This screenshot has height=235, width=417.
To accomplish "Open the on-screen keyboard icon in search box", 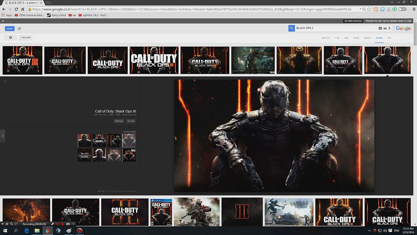I will 385,28.
